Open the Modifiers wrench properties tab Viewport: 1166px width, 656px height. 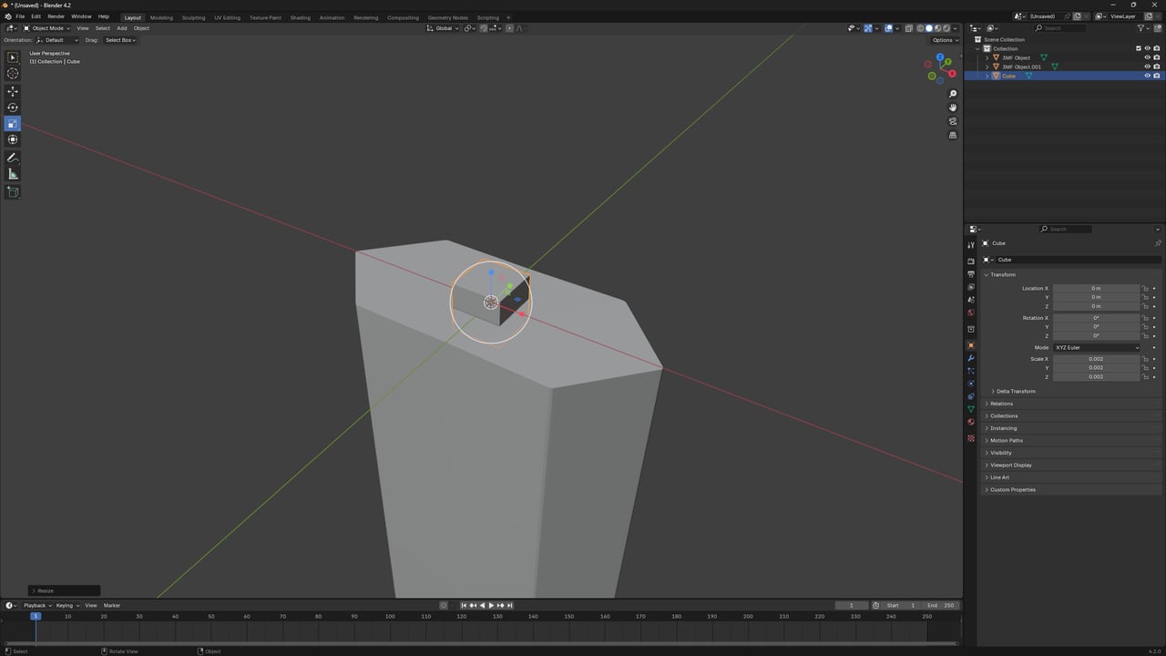point(971,358)
